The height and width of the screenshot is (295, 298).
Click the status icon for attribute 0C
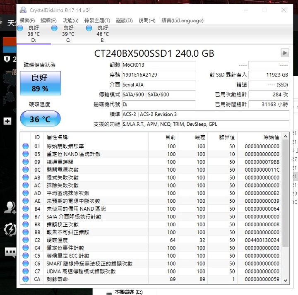coord(26,170)
